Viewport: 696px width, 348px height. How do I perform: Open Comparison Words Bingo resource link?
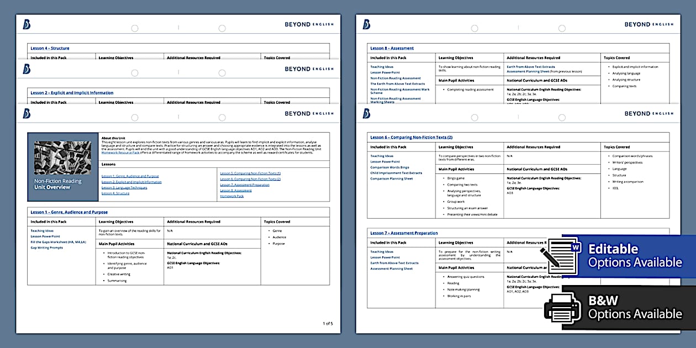click(x=391, y=167)
